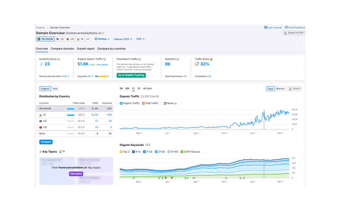Click the first Google update marker on keywords chart
Screen dimensions: 340x212
134,178
